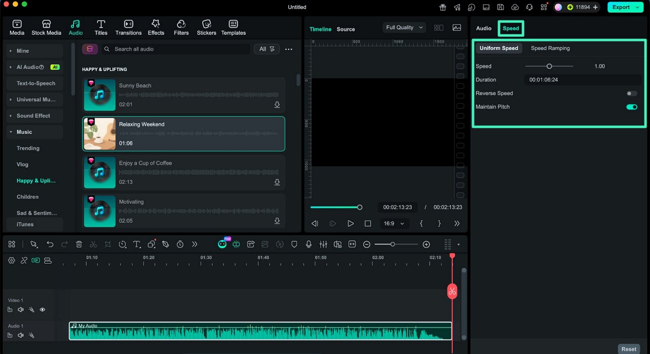The height and width of the screenshot is (354, 650).
Task: Click the select arrow tool icon
Action: coord(34,244)
